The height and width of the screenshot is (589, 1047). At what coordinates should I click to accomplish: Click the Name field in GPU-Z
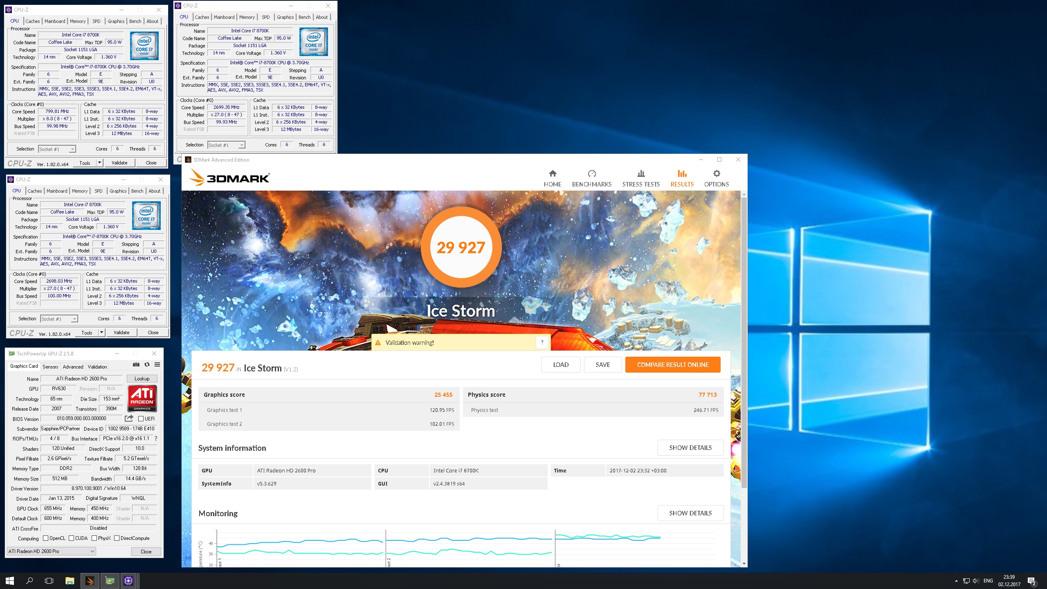(81, 379)
